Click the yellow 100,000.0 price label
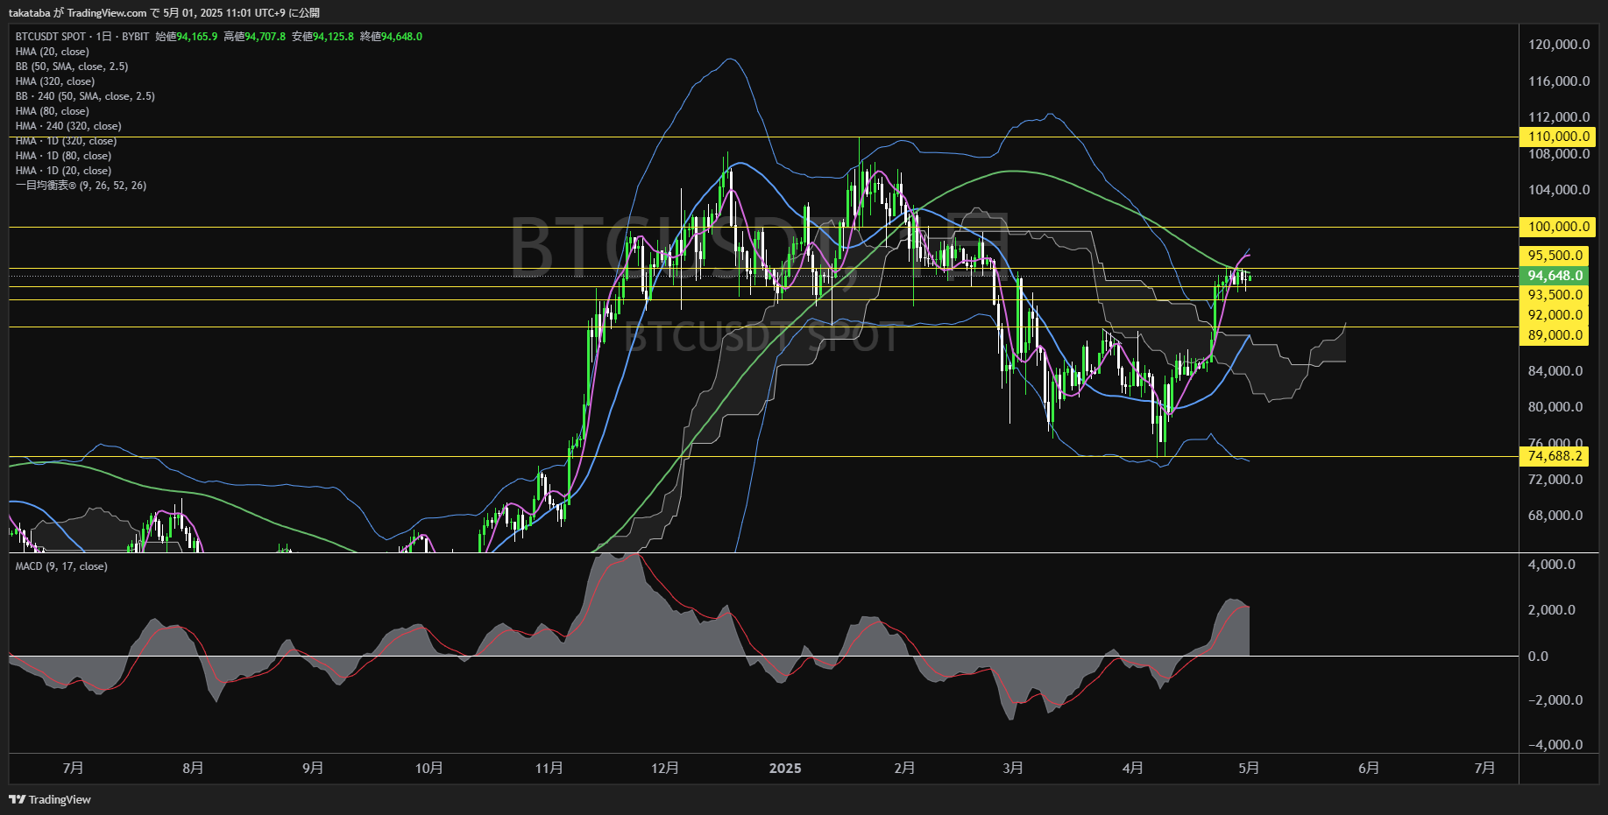Viewport: 1608px width, 815px height. point(1558,227)
